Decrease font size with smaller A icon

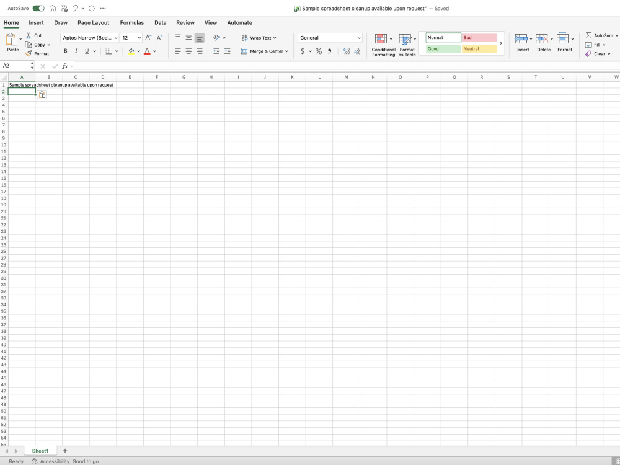[x=159, y=38]
